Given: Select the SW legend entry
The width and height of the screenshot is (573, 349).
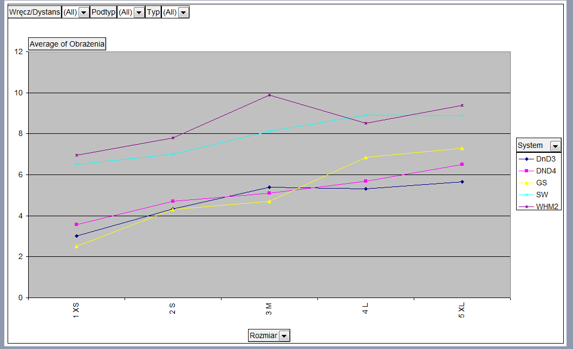Looking at the screenshot, I should pyautogui.click(x=542, y=195).
